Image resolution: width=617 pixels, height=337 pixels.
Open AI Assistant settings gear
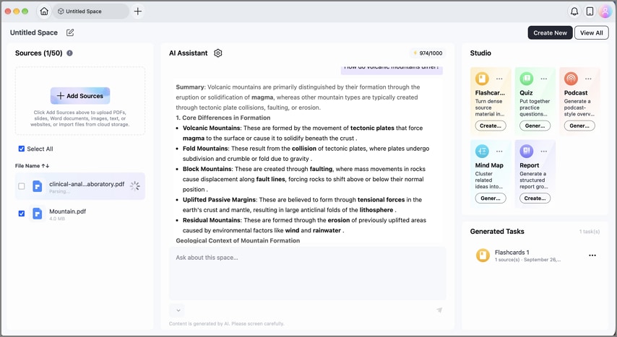[x=218, y=53]
